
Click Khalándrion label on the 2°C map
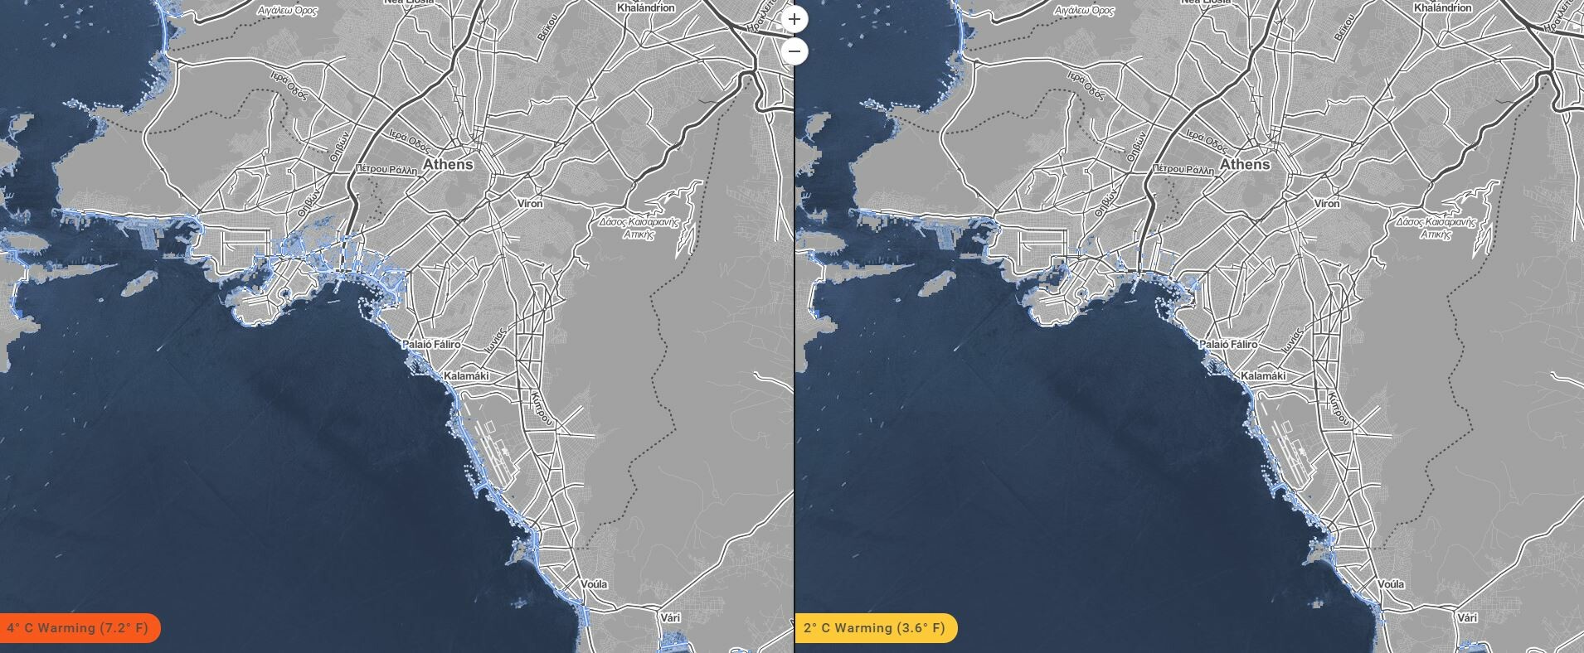[x=1443, y=7]
